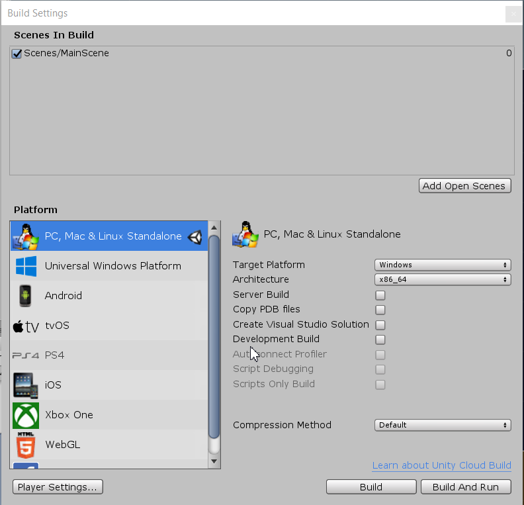
Task: Enable Copy PDB files checkbox
Action: (380, 310)
